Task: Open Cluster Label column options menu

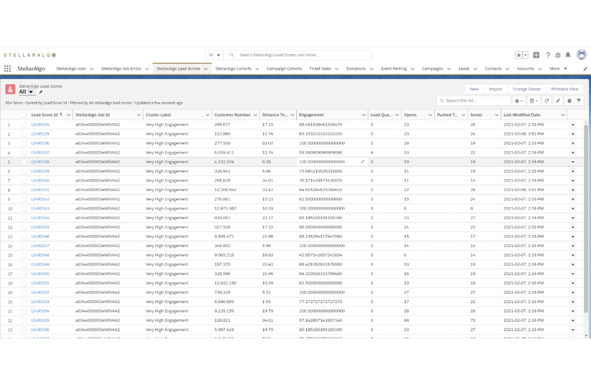Action: click(207, 115)
